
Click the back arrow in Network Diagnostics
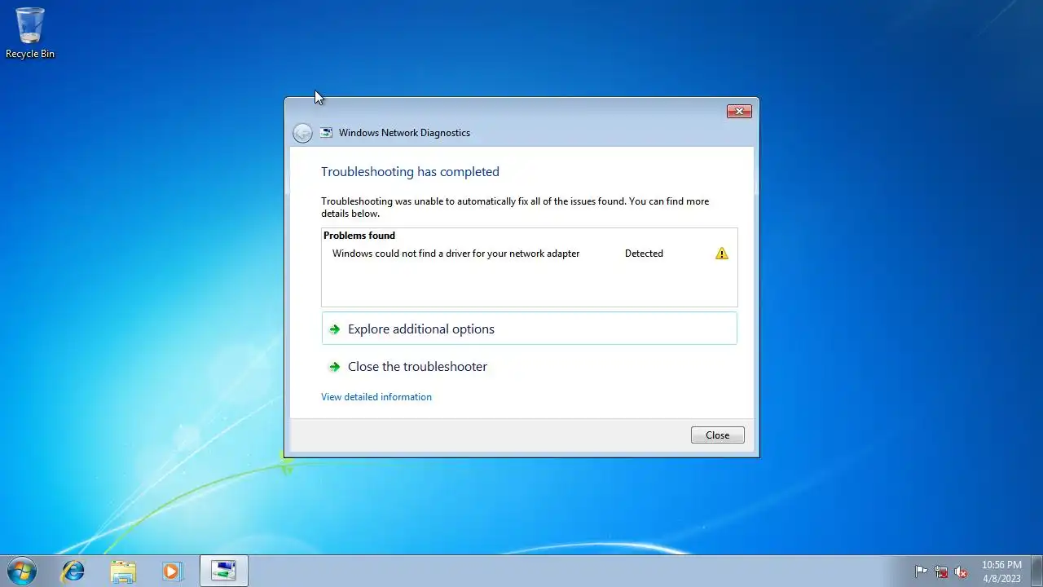pos(302,133)
